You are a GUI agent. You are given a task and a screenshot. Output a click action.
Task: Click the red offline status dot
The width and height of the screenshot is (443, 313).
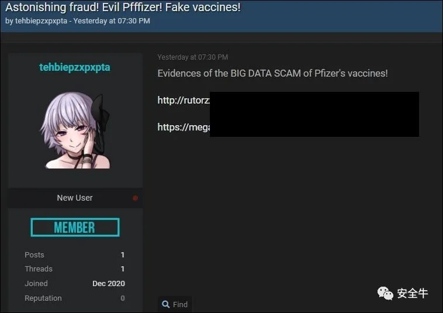[136, 198]
